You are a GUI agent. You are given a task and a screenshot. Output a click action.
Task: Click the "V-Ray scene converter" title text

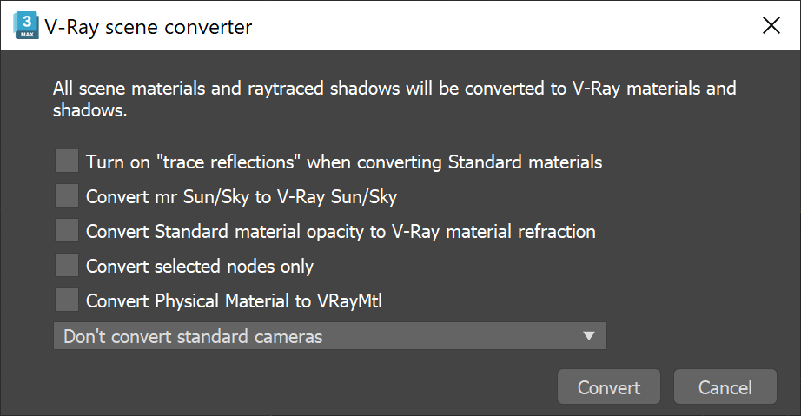pyautogui.click(x=149, y=27)
